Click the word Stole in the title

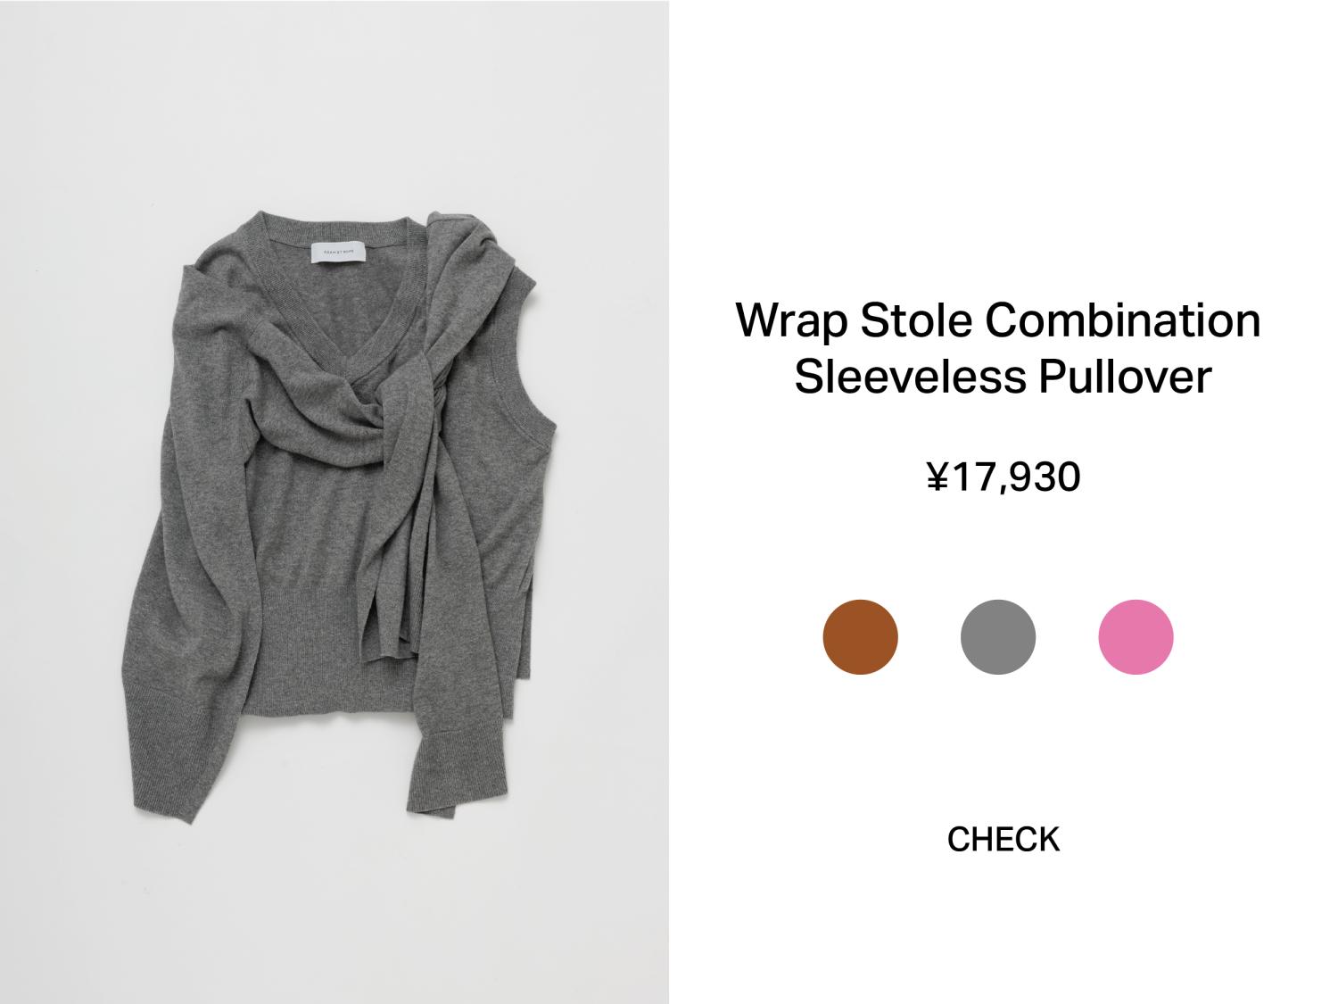tap(916, 319)
